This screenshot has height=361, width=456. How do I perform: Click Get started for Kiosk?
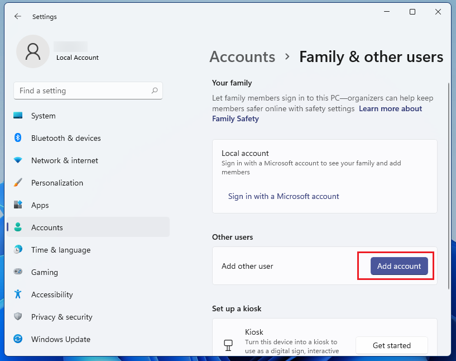click(x=391, y=345)
